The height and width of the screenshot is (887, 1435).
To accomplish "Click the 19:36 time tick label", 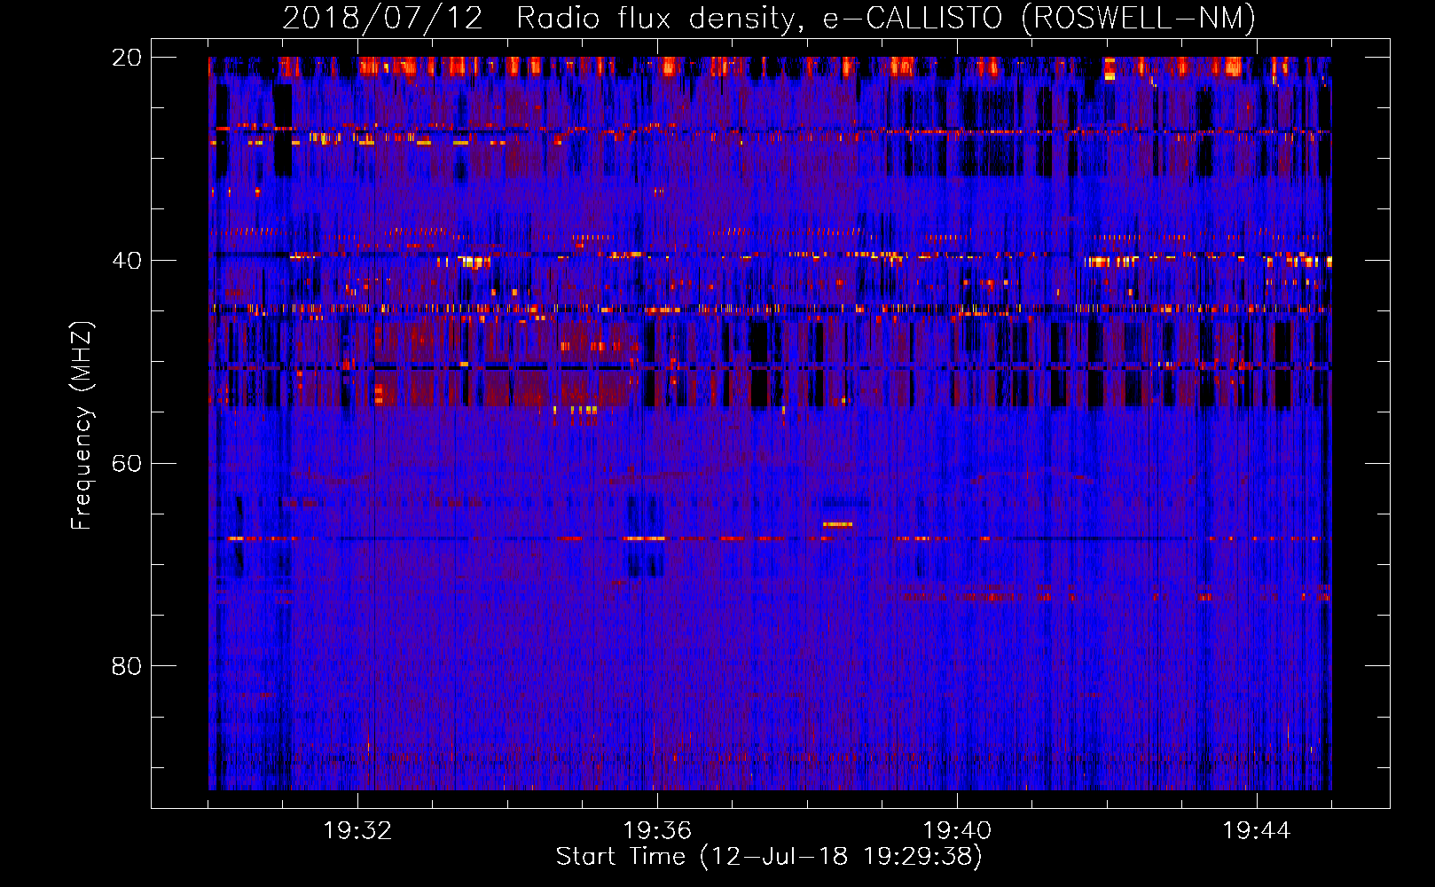I will point(657,831).
